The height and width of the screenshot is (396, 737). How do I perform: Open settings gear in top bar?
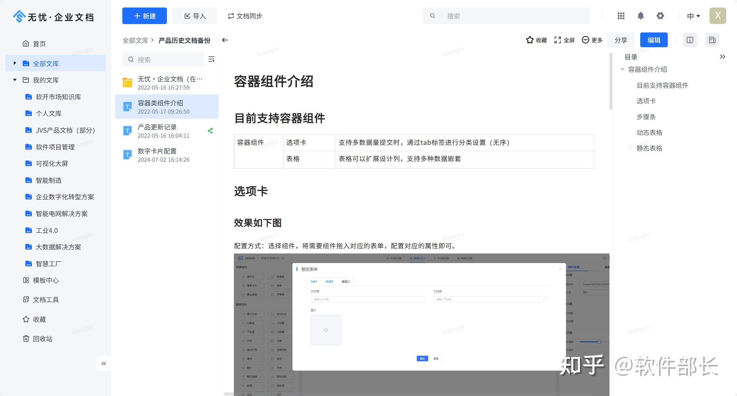pyautogui.click(x=660, y=16)
